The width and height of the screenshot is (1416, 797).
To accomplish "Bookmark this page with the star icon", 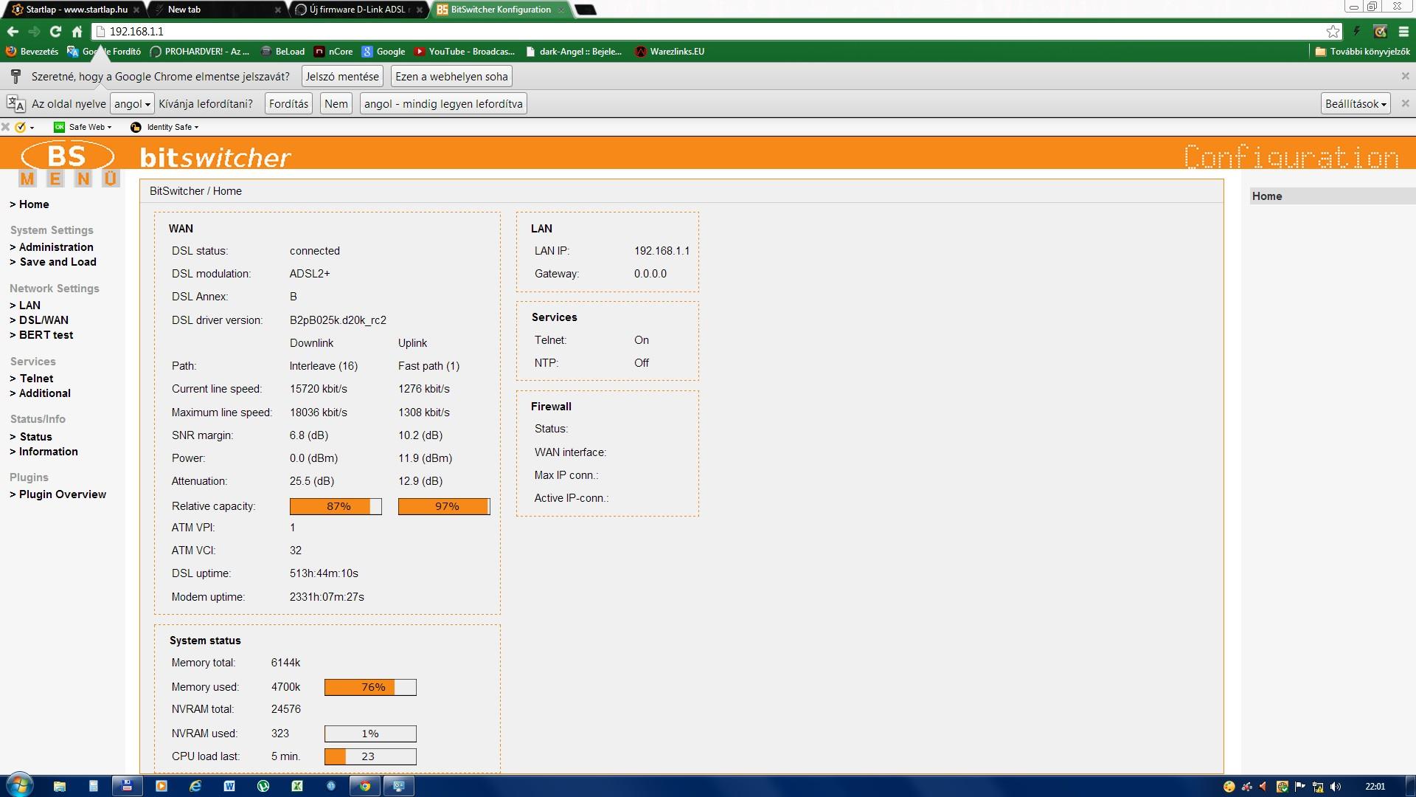I will [x=1333, y=31].
